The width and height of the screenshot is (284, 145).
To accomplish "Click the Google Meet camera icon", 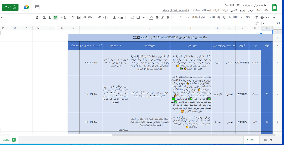I will 27,7.
